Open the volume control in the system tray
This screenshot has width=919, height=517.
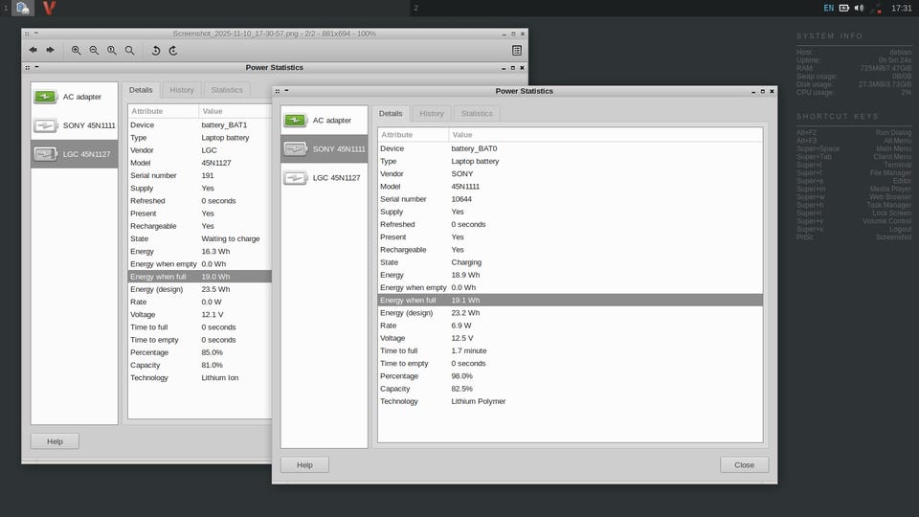(x=859, y=8)
